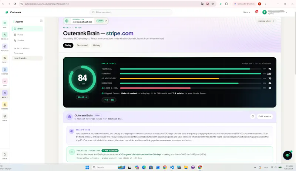The height and width of the screenshot is (171, 296).
Task: Bookmark this page with star icon
Action: (213, 4)
